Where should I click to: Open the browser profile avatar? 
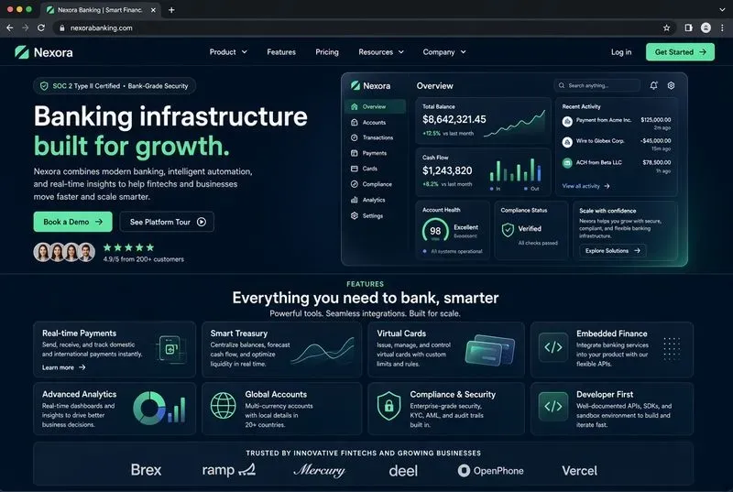pyautogui.click(x=706, y=28)
